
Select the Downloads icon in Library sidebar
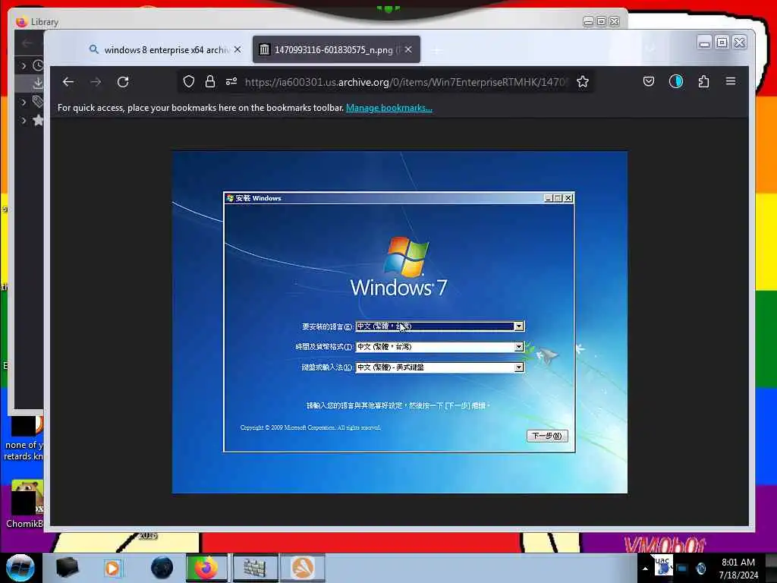pyautogui.click(x=38, y=84)
